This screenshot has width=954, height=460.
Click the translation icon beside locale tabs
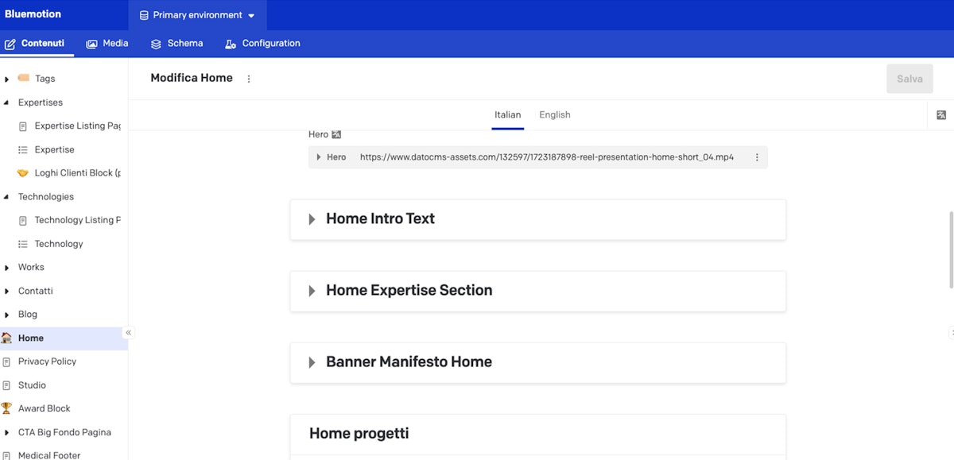(941, 115)
